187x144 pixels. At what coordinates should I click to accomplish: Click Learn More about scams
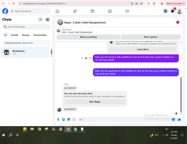coord(143,49)
